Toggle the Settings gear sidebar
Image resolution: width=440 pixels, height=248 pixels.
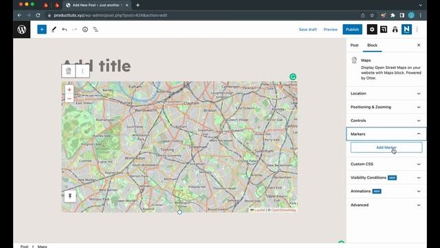372,29
